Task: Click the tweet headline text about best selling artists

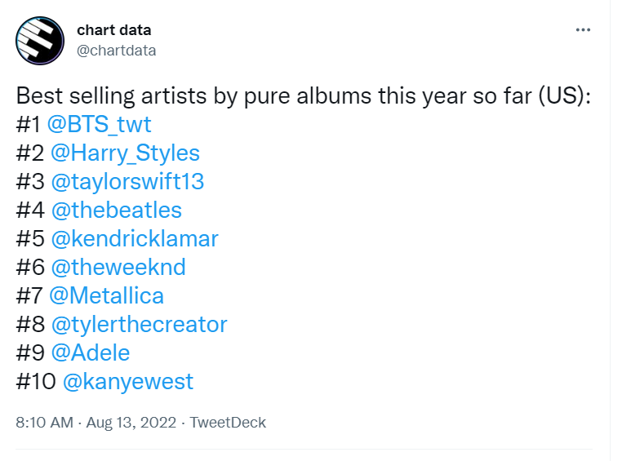Action: coord(304,96)
